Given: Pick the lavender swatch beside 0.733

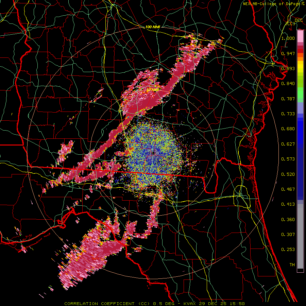Looking at the screenshot, I should click(300, 108).
